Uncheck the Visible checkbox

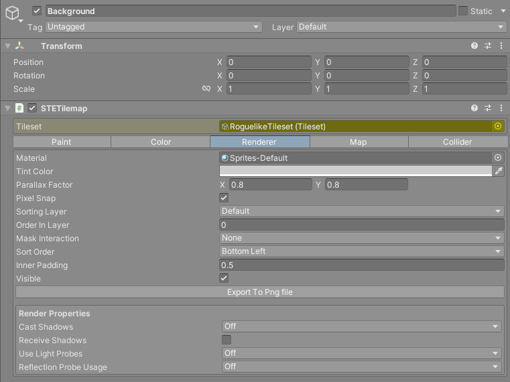[224, 278]
